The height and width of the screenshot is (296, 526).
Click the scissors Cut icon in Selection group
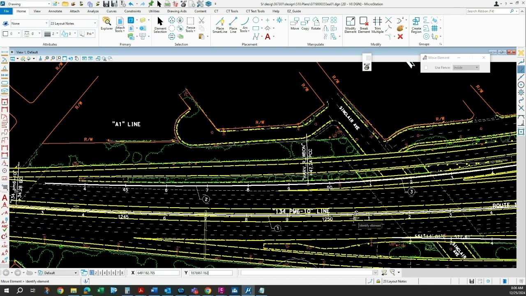(x=201, y=20)
